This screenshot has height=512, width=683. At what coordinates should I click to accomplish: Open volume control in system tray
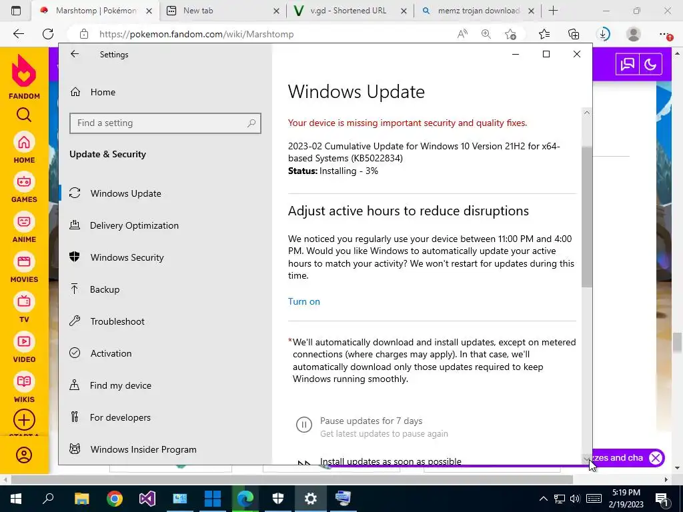[x=575, y=499]
